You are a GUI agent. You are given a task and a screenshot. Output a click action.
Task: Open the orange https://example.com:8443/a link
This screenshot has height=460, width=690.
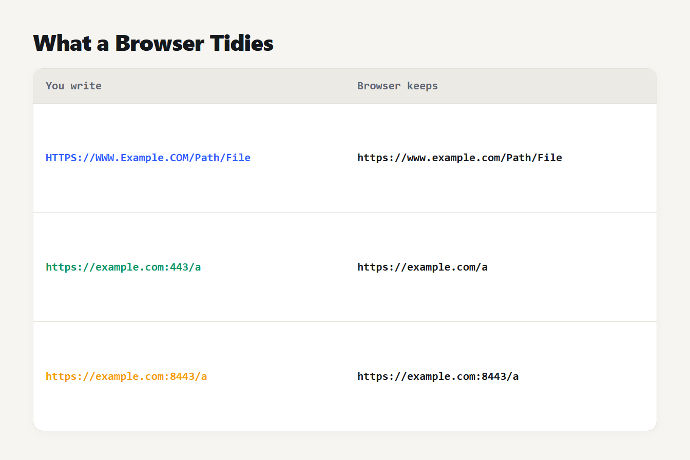click(126, 376)
